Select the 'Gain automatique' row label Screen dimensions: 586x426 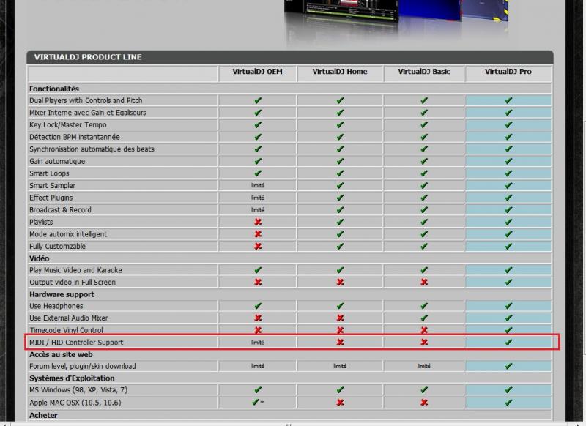(57, 161)
